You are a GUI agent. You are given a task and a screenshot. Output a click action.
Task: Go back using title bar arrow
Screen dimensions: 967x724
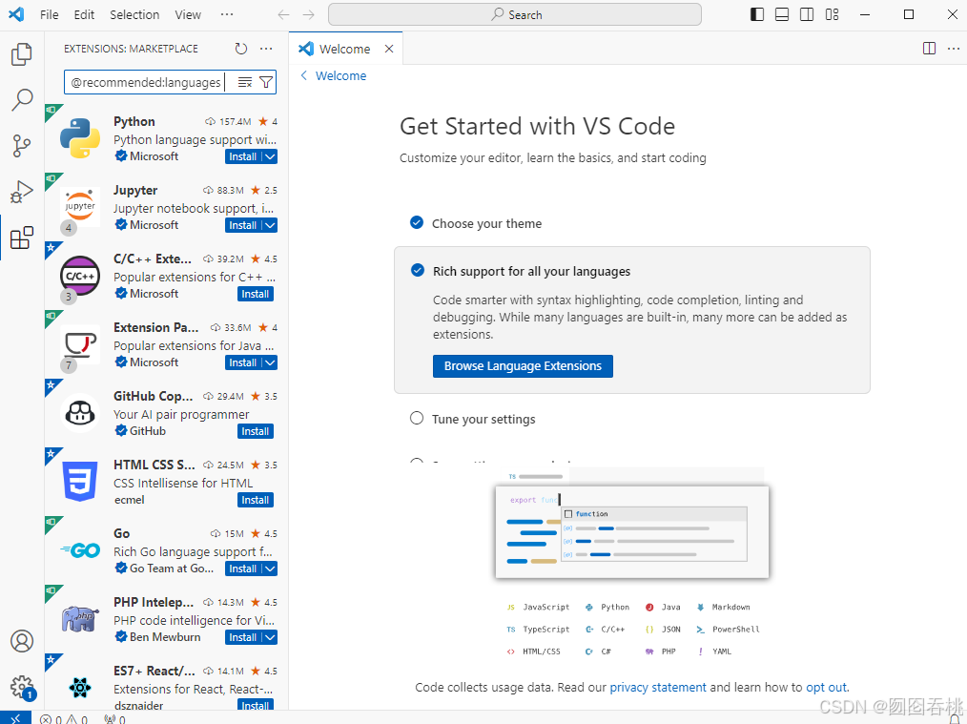[x=283, y=15]
